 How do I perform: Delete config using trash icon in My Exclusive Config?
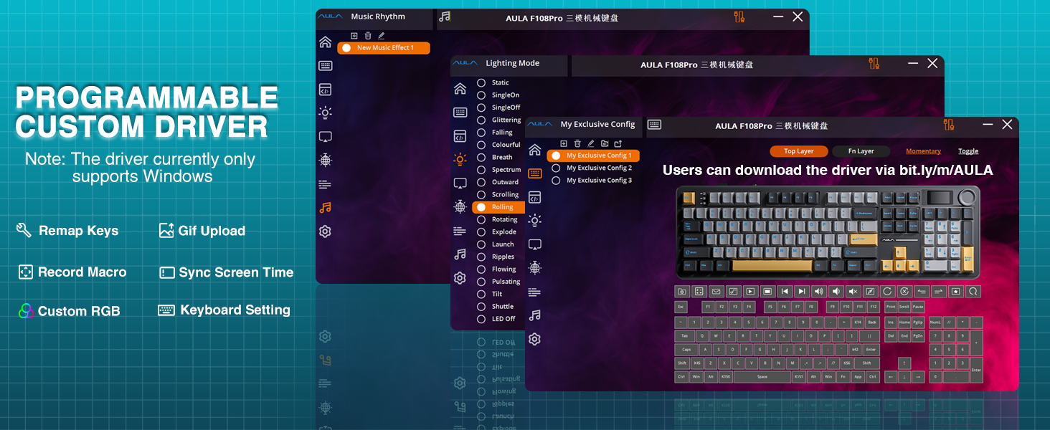[577, 144]
